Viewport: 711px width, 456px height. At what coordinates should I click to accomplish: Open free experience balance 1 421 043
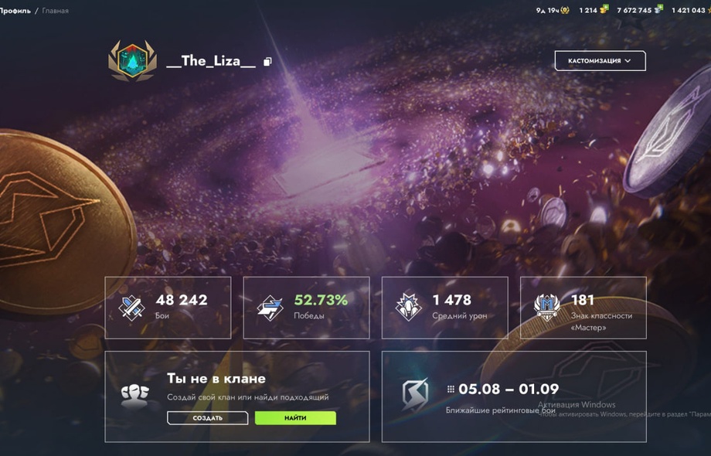coord(691,10)
